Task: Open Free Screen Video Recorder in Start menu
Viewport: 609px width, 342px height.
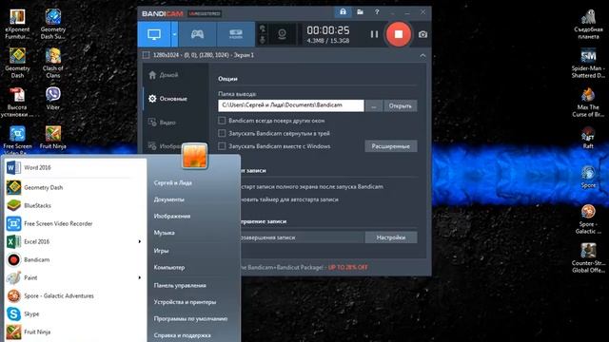Action: click(75, 224)
